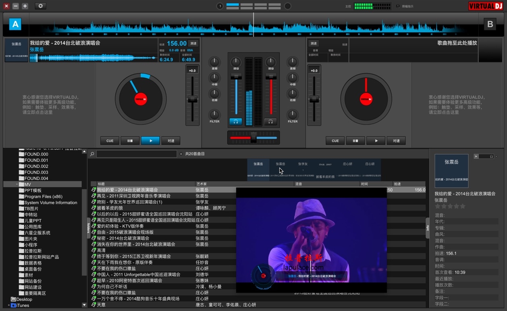This screenshot has width=507, height=311.
Task: Sort the list by 艺术家 column header
Action: [x=202, y=184]
